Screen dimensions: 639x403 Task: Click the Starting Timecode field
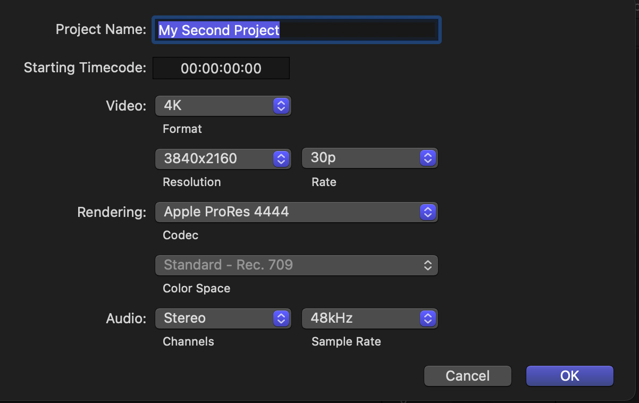[x=221, y=68]
